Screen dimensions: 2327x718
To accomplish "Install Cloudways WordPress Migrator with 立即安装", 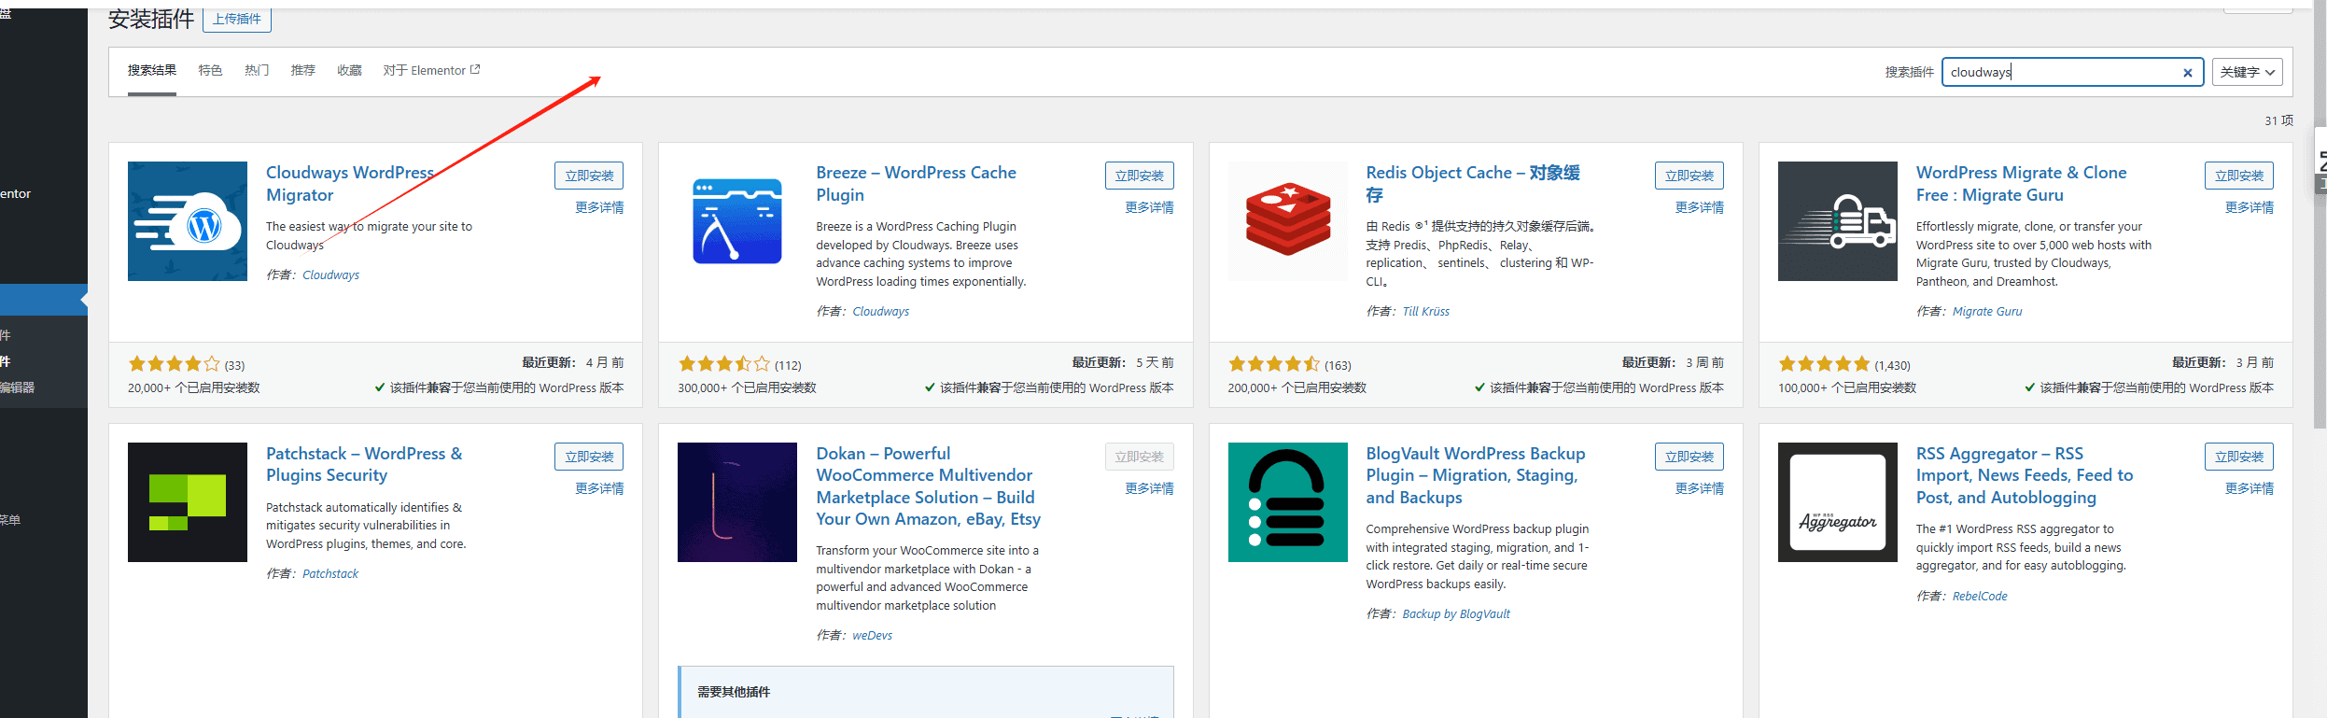I will tap(589, 176).
